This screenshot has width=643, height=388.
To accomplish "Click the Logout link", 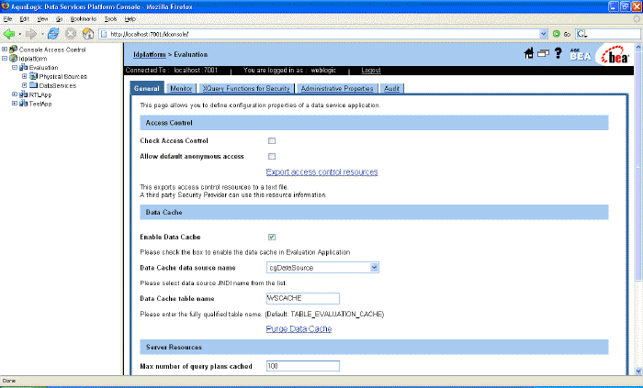I will click(x=371, y=71).
